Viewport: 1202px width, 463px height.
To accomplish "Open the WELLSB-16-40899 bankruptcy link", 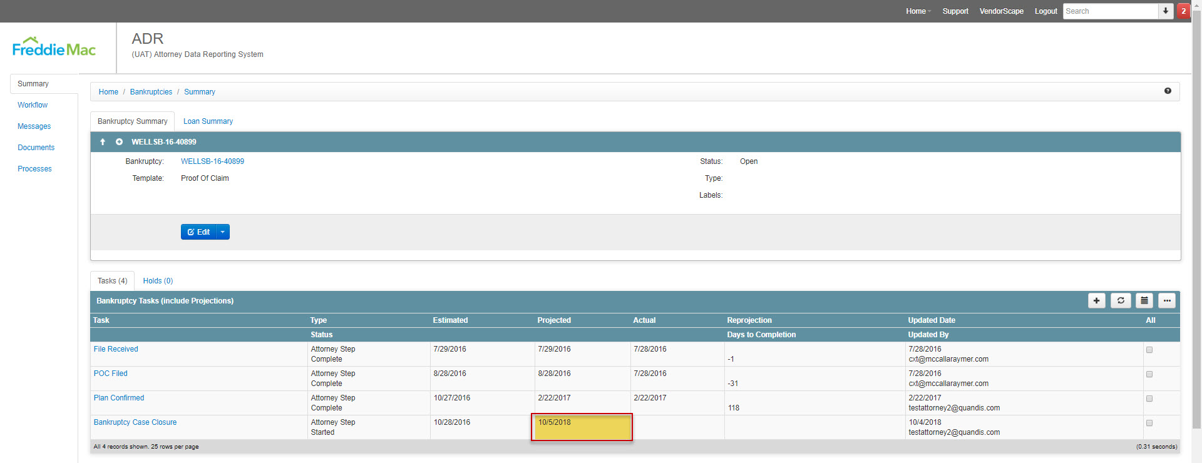I will coord(212,161).
